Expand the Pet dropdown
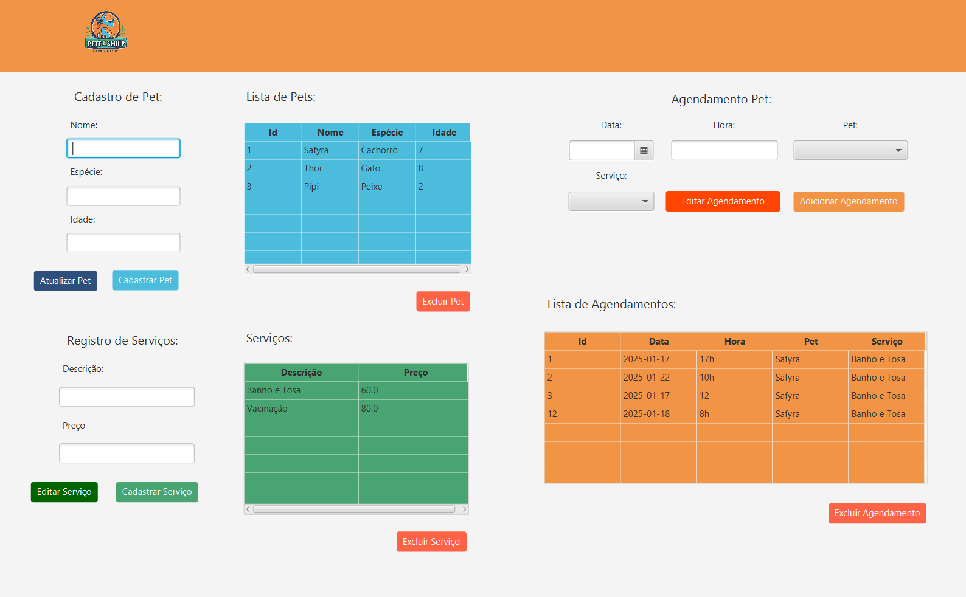966x597 pixels. tap(850, 150)
